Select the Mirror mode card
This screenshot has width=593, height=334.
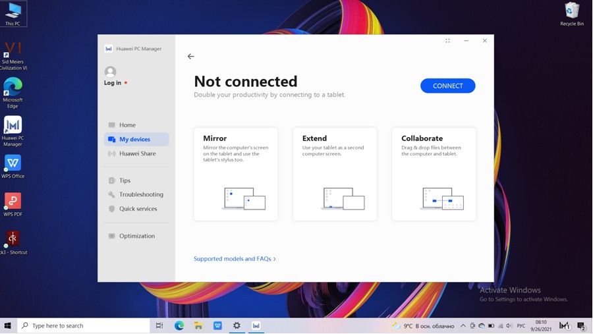[236, 174]
